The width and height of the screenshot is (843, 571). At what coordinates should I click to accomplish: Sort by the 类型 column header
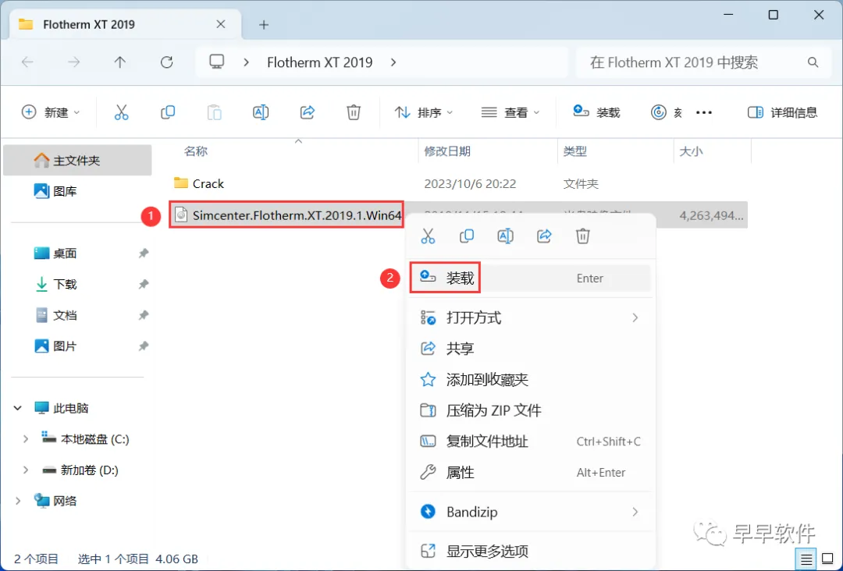pyautogui.click(x=616, y=151)
